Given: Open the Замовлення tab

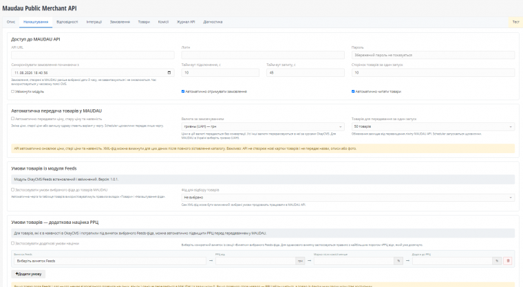Looking at the screenshot, I should pyautogui.click(x=120, y=22).
